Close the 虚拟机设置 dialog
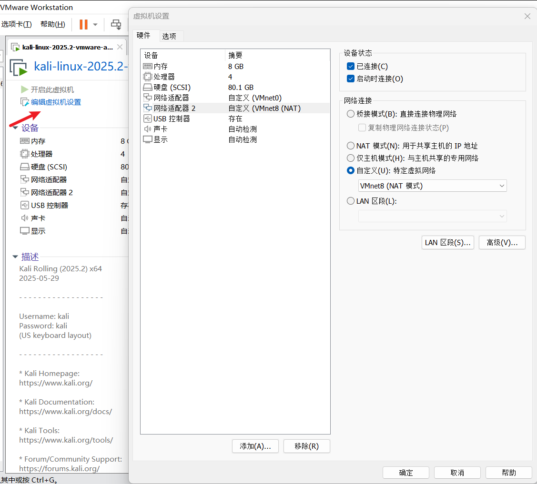Viewport: 537px width, 484px height. coord(527,16)
